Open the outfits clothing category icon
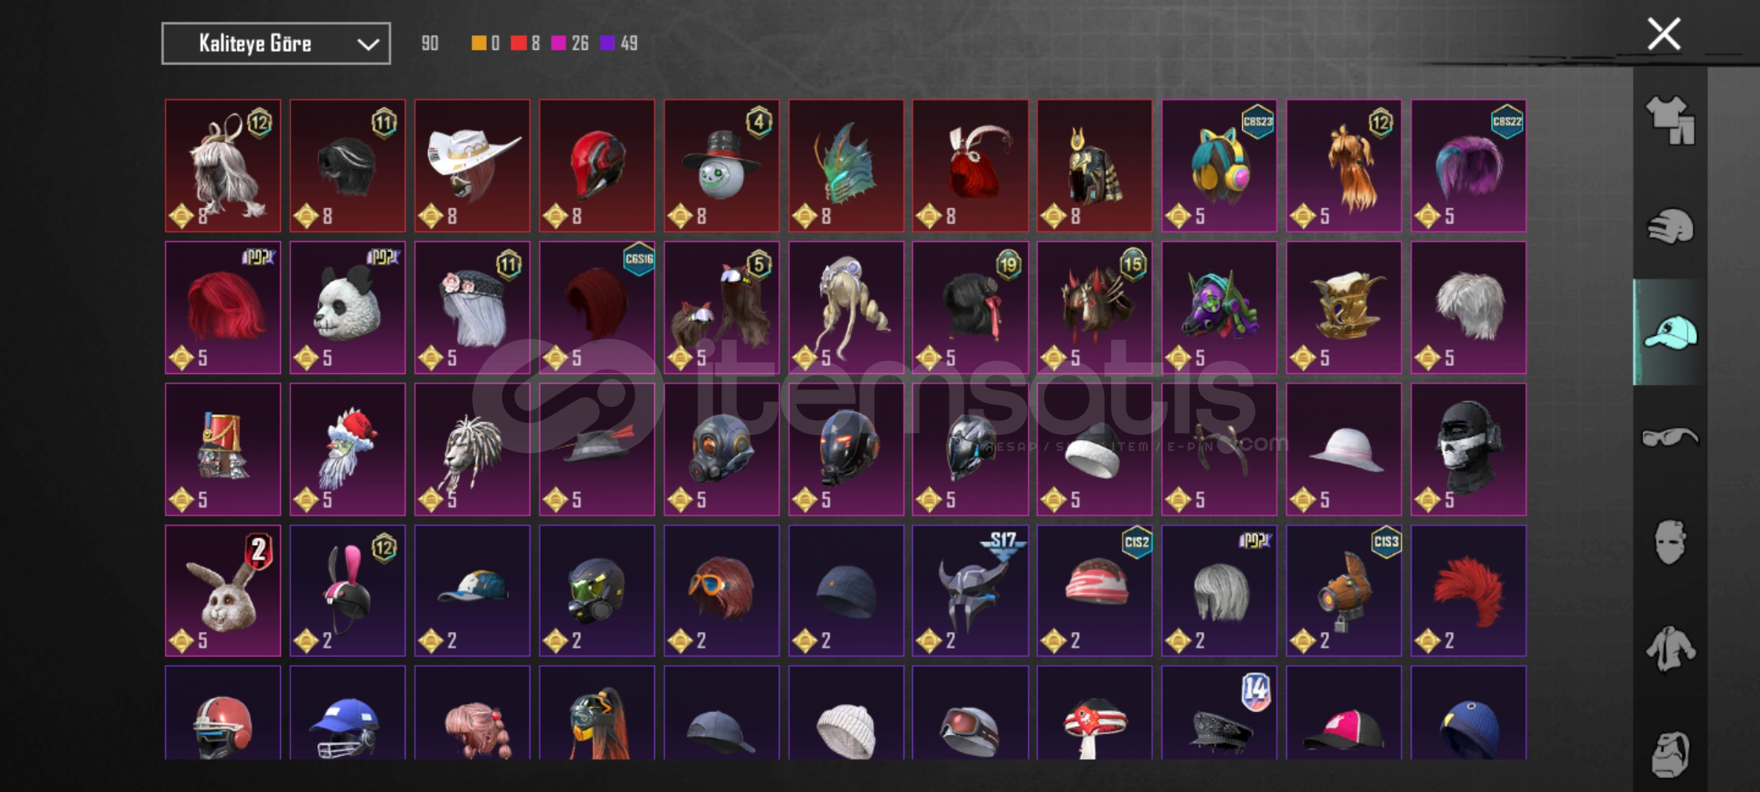Viewport: 1760px width, 792px height. click(x=1670, y=120)
